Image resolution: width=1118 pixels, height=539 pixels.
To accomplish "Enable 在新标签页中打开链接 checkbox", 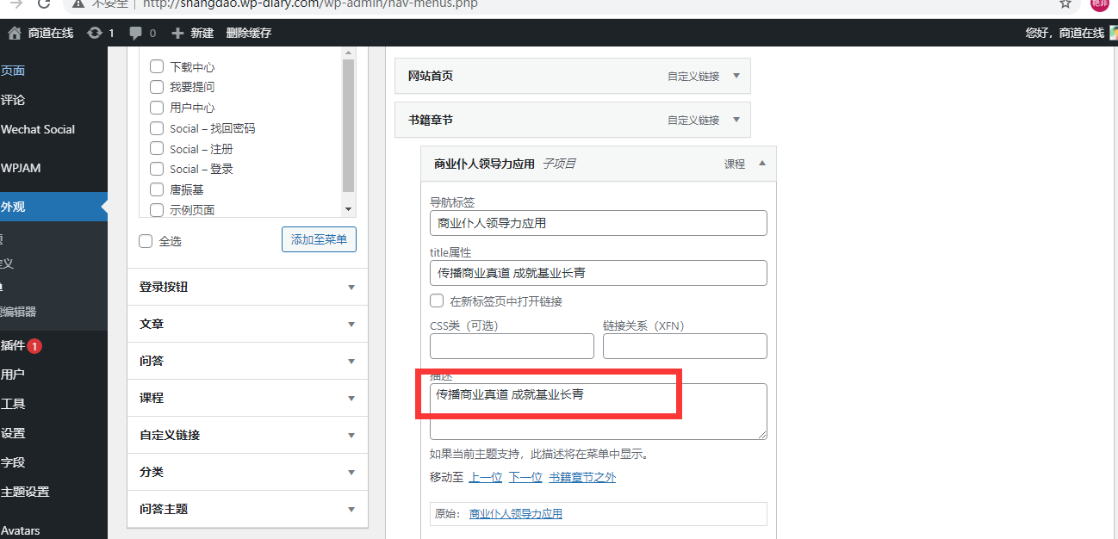I will click(437, 301).
